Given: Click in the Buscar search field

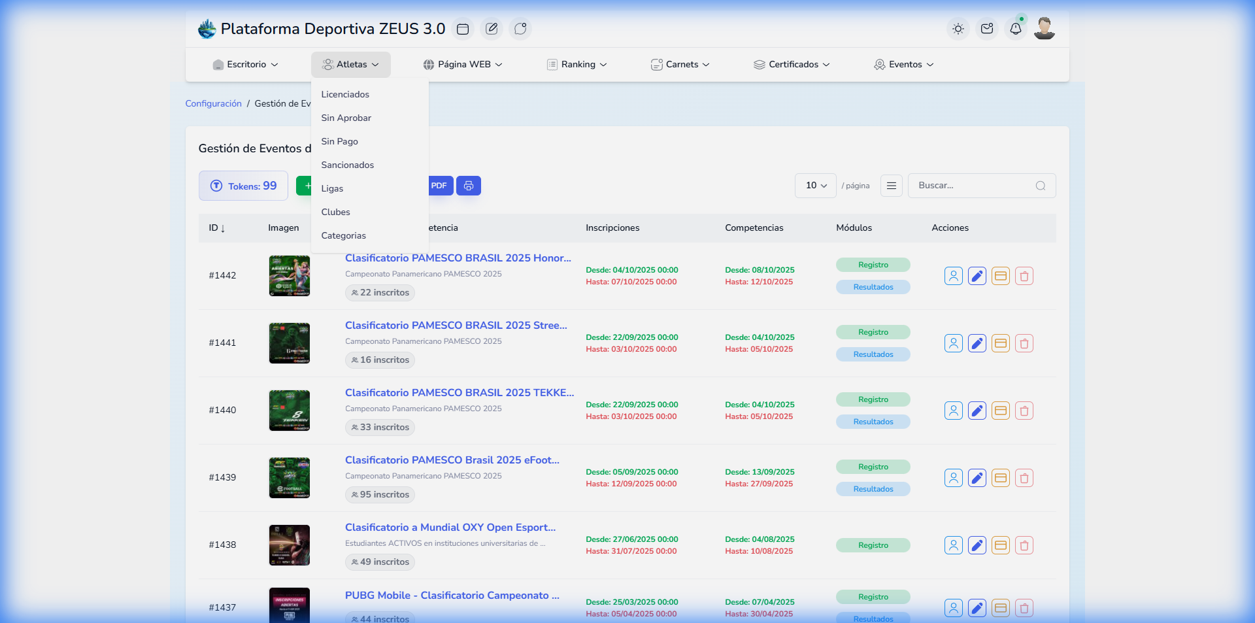Looking at the screenshot, I should coord(974,186).
